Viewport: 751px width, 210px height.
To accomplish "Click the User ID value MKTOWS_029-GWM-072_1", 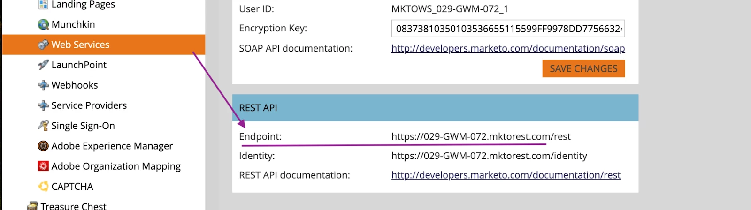I will (449, 9).
